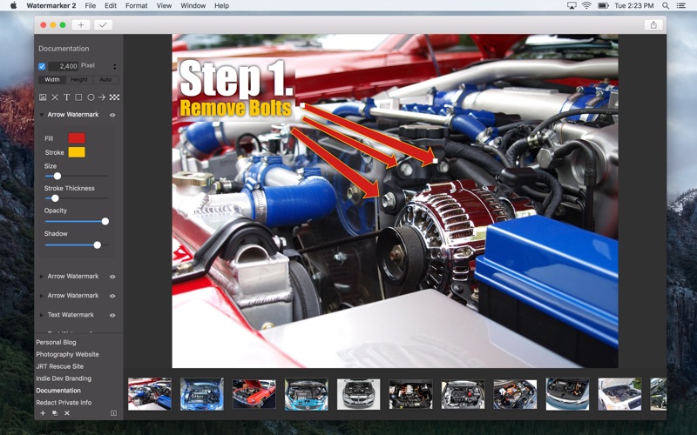Open the Window menu
Viewport: 697px width, 435px height.
[193, 5]
